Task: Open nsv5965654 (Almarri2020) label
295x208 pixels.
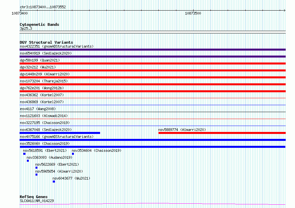Action: pos(59,171)
